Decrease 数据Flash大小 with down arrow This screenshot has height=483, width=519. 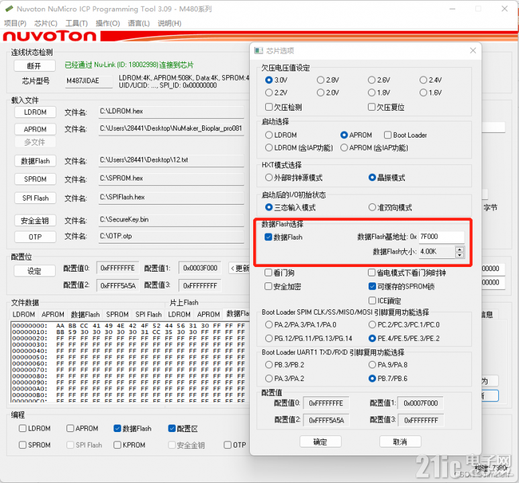459,255
